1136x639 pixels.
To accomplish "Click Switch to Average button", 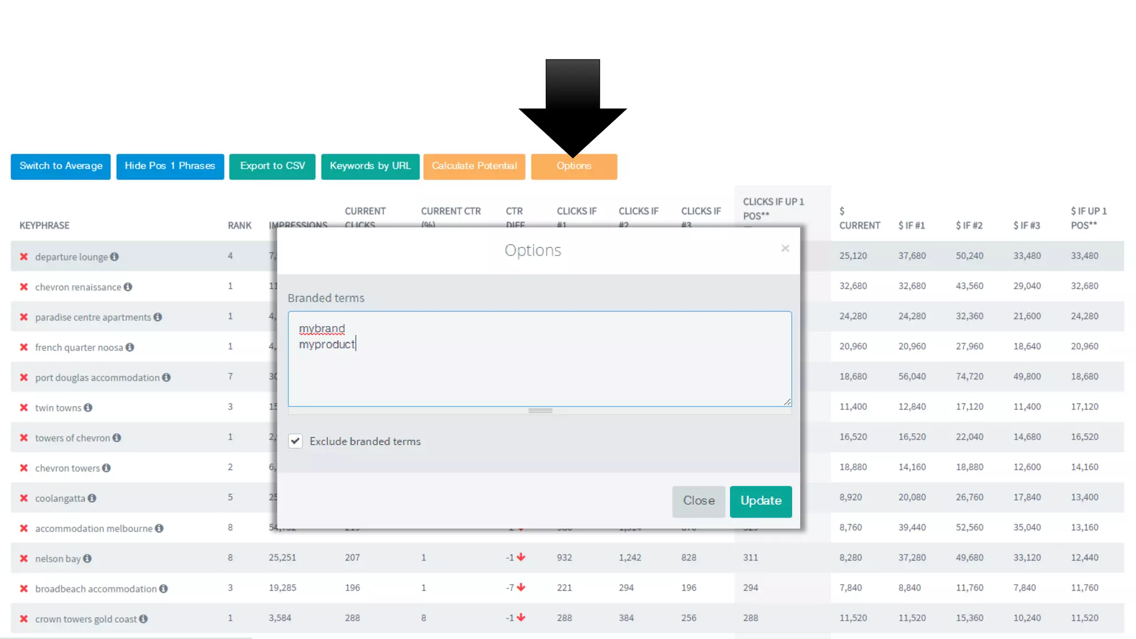I will [61, 166].
